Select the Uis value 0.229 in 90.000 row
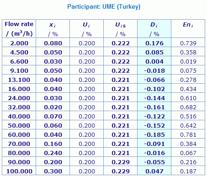The height and width of the screenshot is (177, 207). [121, 162]
